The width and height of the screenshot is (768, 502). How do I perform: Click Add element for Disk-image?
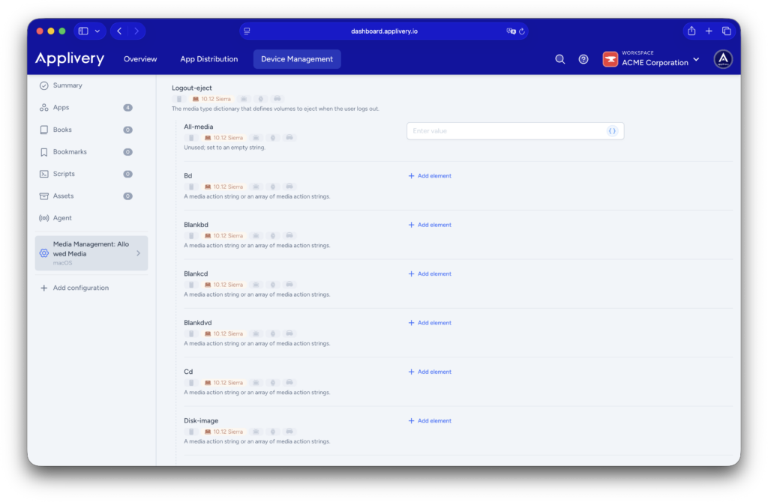(x=430, y=421)
